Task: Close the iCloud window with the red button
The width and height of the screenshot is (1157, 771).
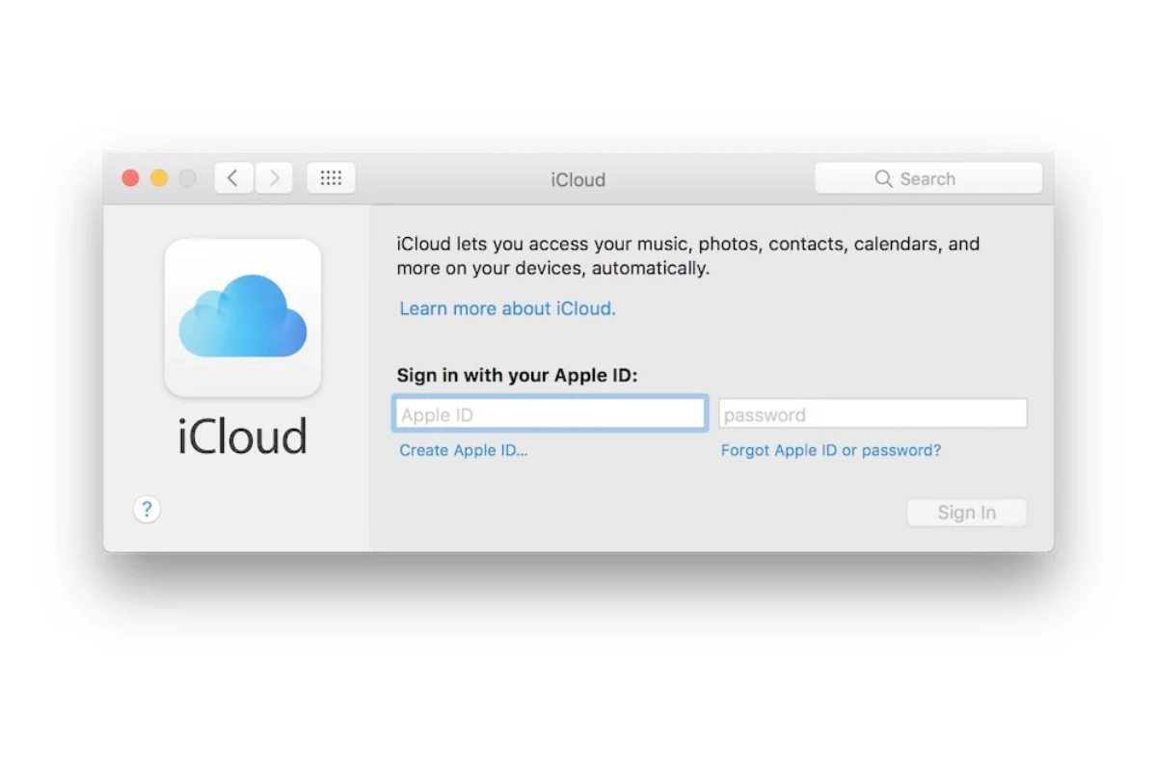Action: pos(130,178)
